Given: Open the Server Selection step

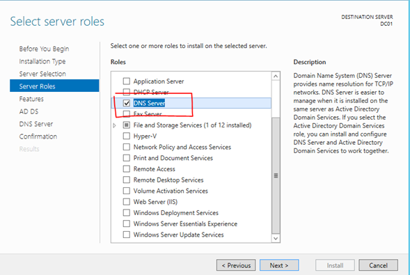Looking at the screenshot, I should [x=42, y=74].
